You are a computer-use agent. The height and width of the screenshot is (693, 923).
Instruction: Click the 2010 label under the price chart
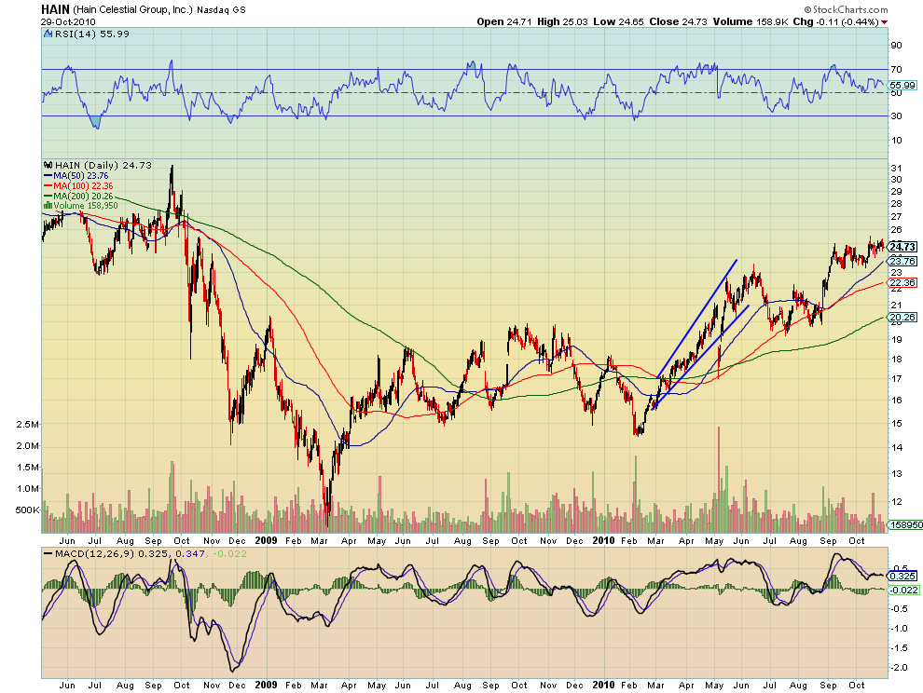point(603,540)
